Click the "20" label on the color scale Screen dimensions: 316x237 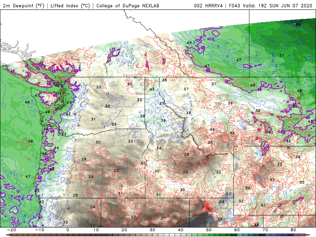(124, 230)
